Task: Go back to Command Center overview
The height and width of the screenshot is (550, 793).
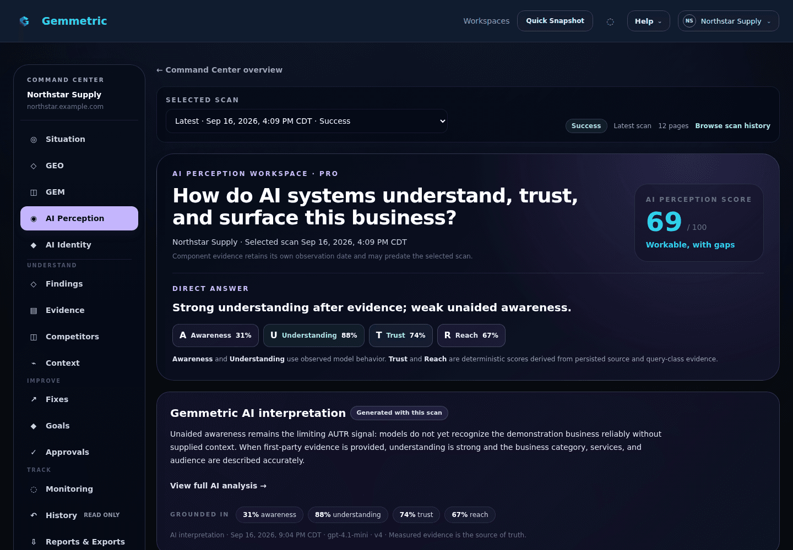Action: 219,70
